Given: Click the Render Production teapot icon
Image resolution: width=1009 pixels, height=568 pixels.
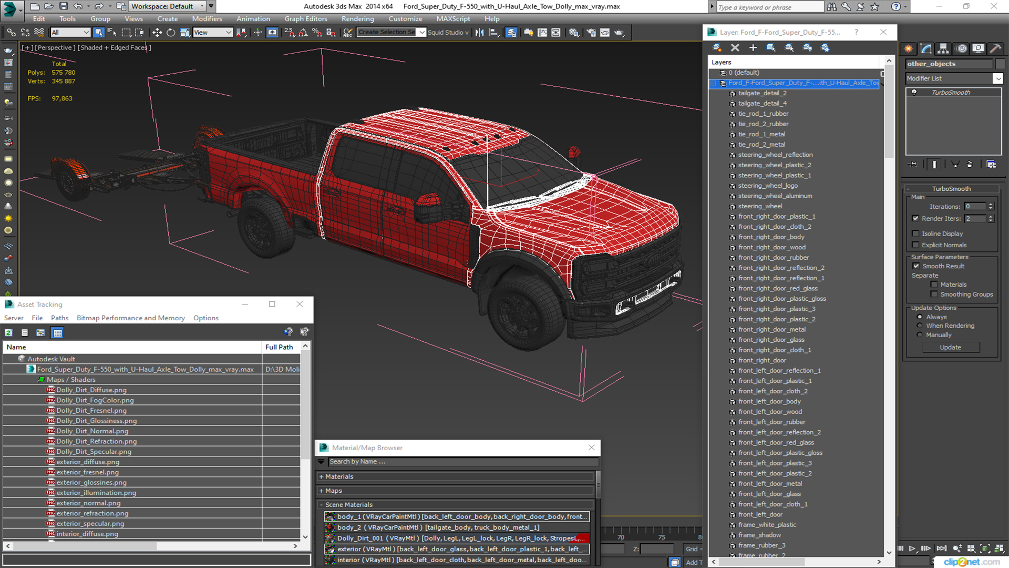Looking at the screenshot, I should (619, 33).
